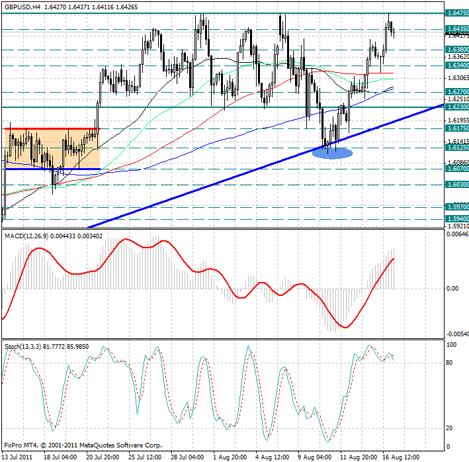
Task: Select the 1.62300 price level label
Action: pyautogui.click(x=456, y=107)
